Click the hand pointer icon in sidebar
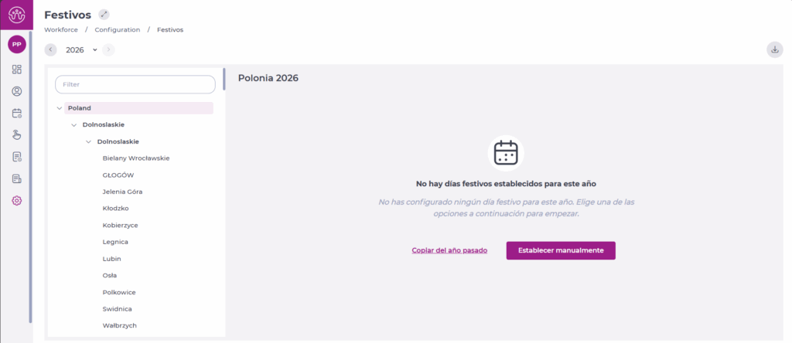Image resolution: width=792 pixels, height=343 pixels. (x=17, y=135)
